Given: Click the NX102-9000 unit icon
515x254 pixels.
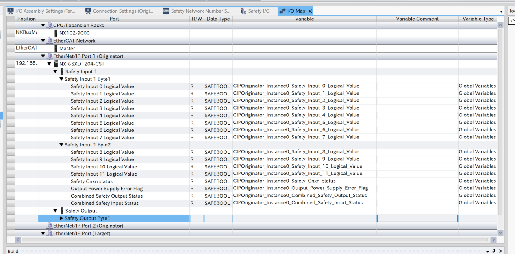Looking at the screenshot, I should 56,33.
